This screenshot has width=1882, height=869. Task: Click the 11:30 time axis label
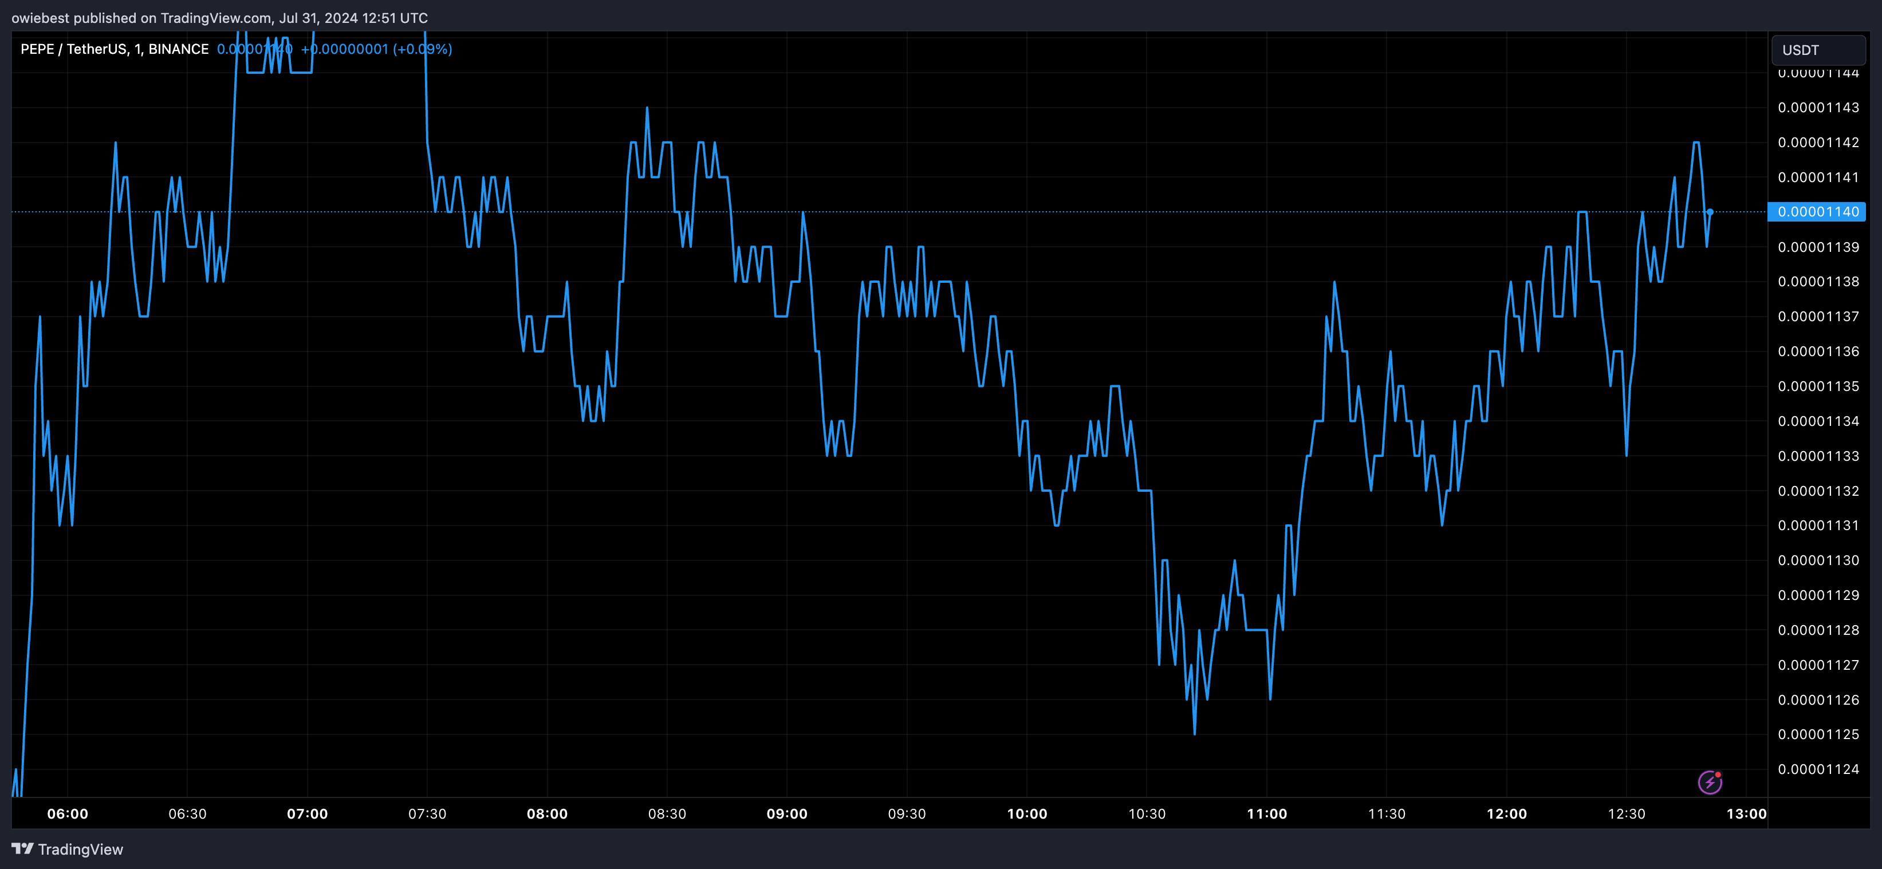pyautogui.click(x=1387, y=813)
